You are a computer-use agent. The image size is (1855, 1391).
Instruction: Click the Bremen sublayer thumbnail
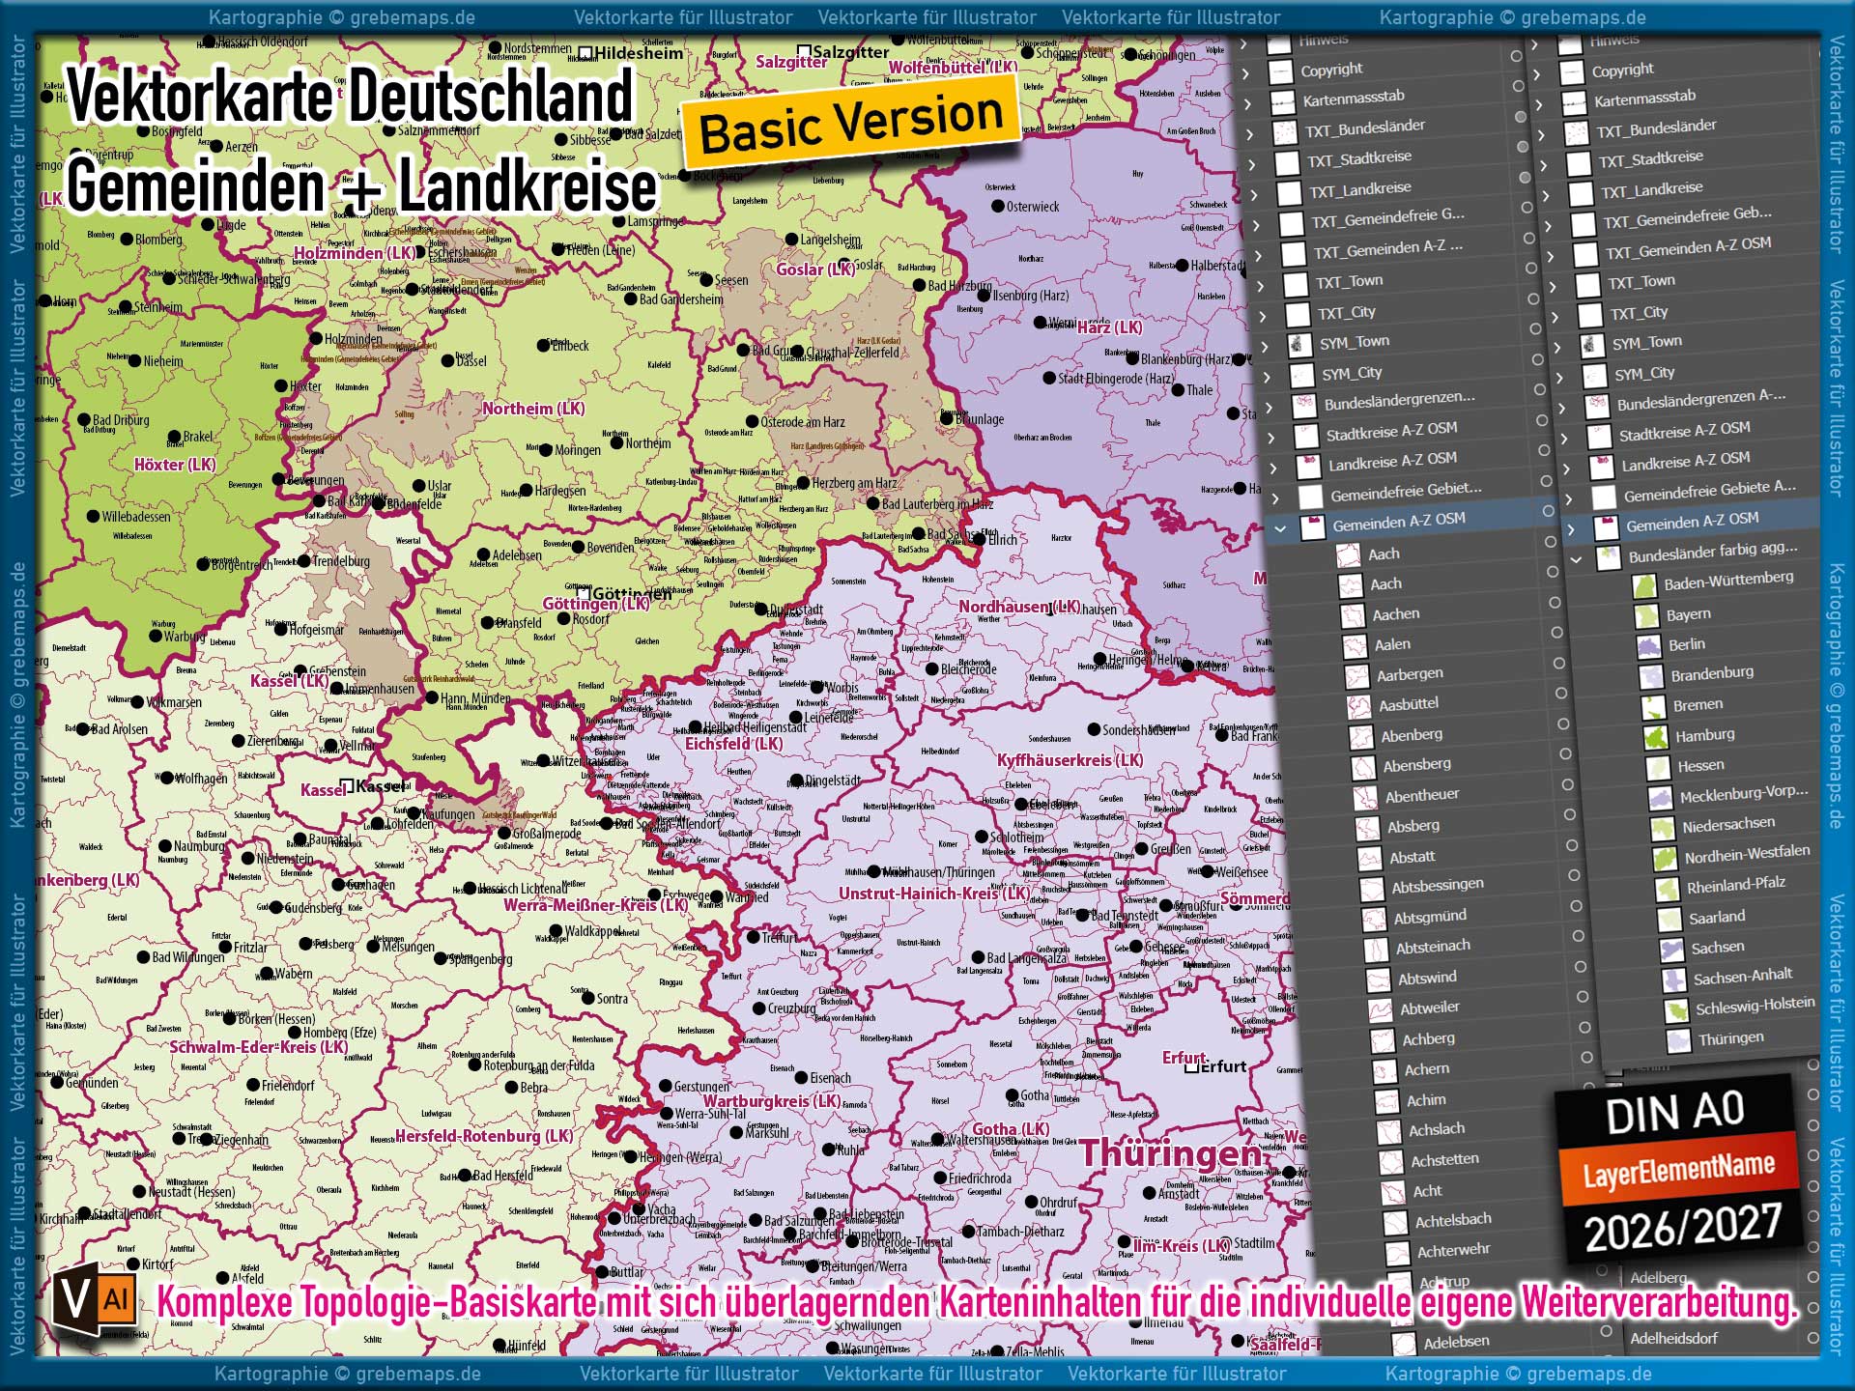[1652, 707]
